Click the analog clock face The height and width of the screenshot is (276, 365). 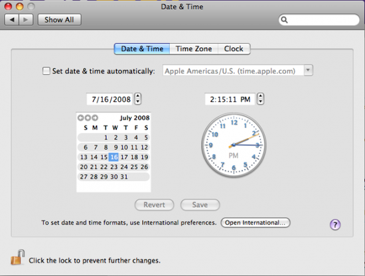(x=234, y=145)
